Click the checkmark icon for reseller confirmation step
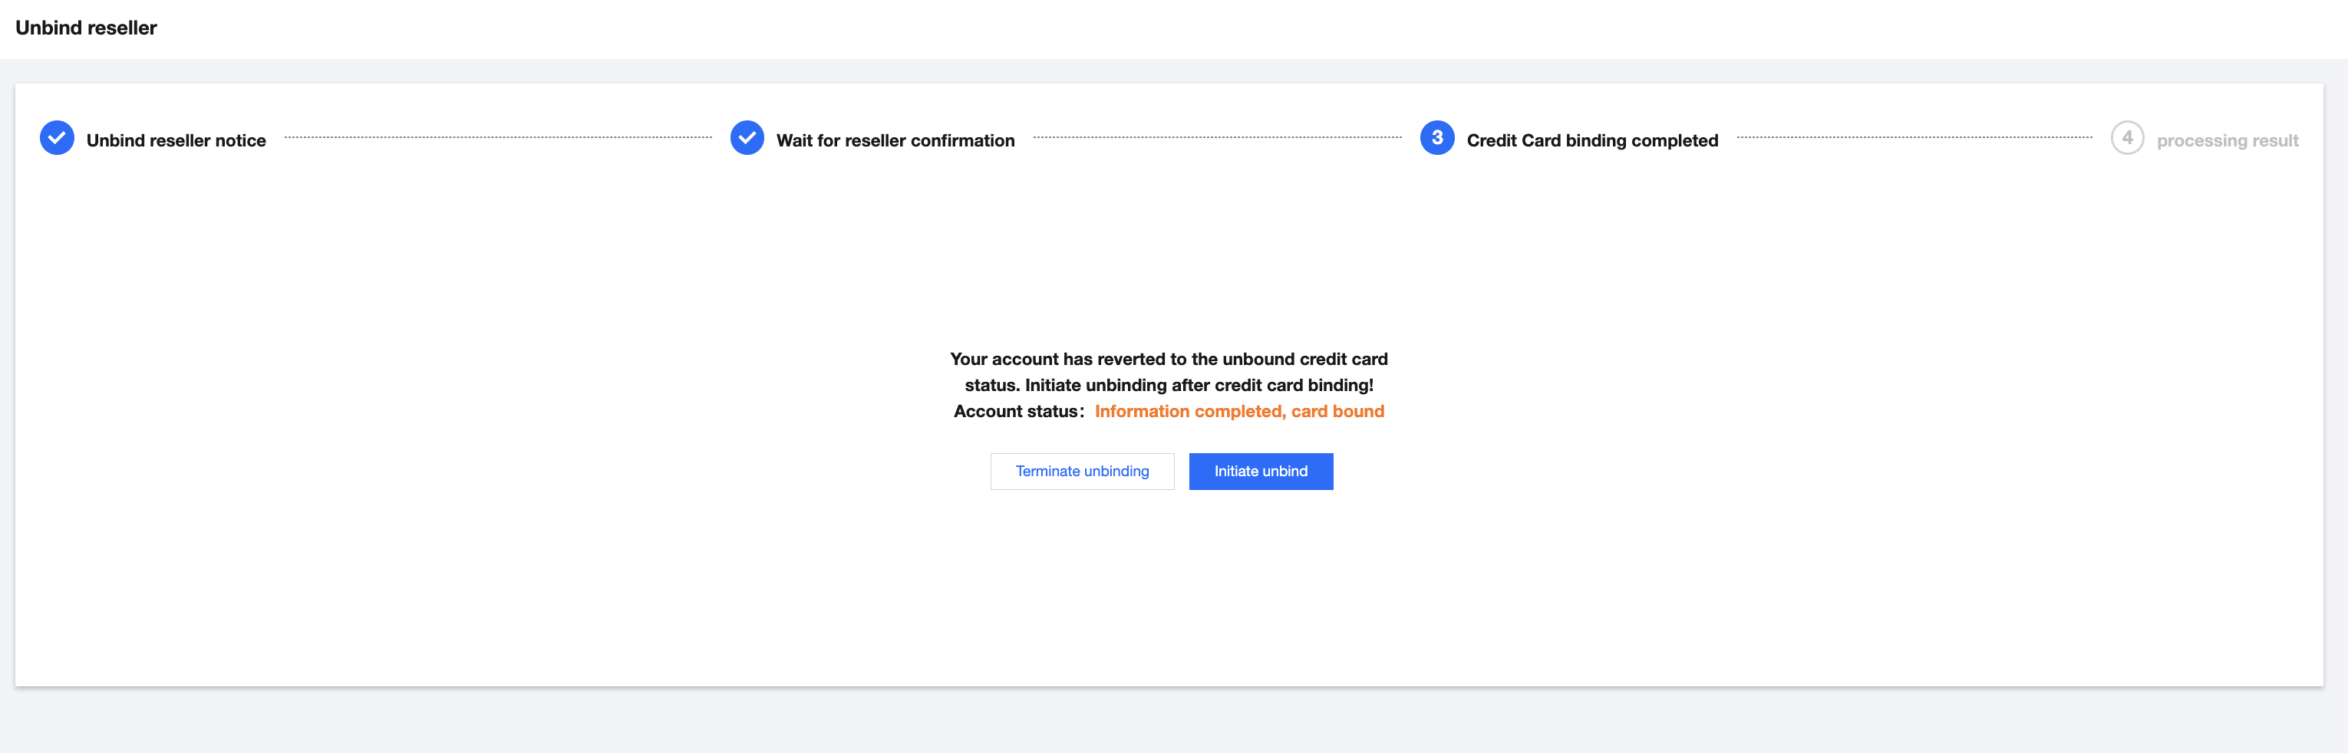 [747, 138]
